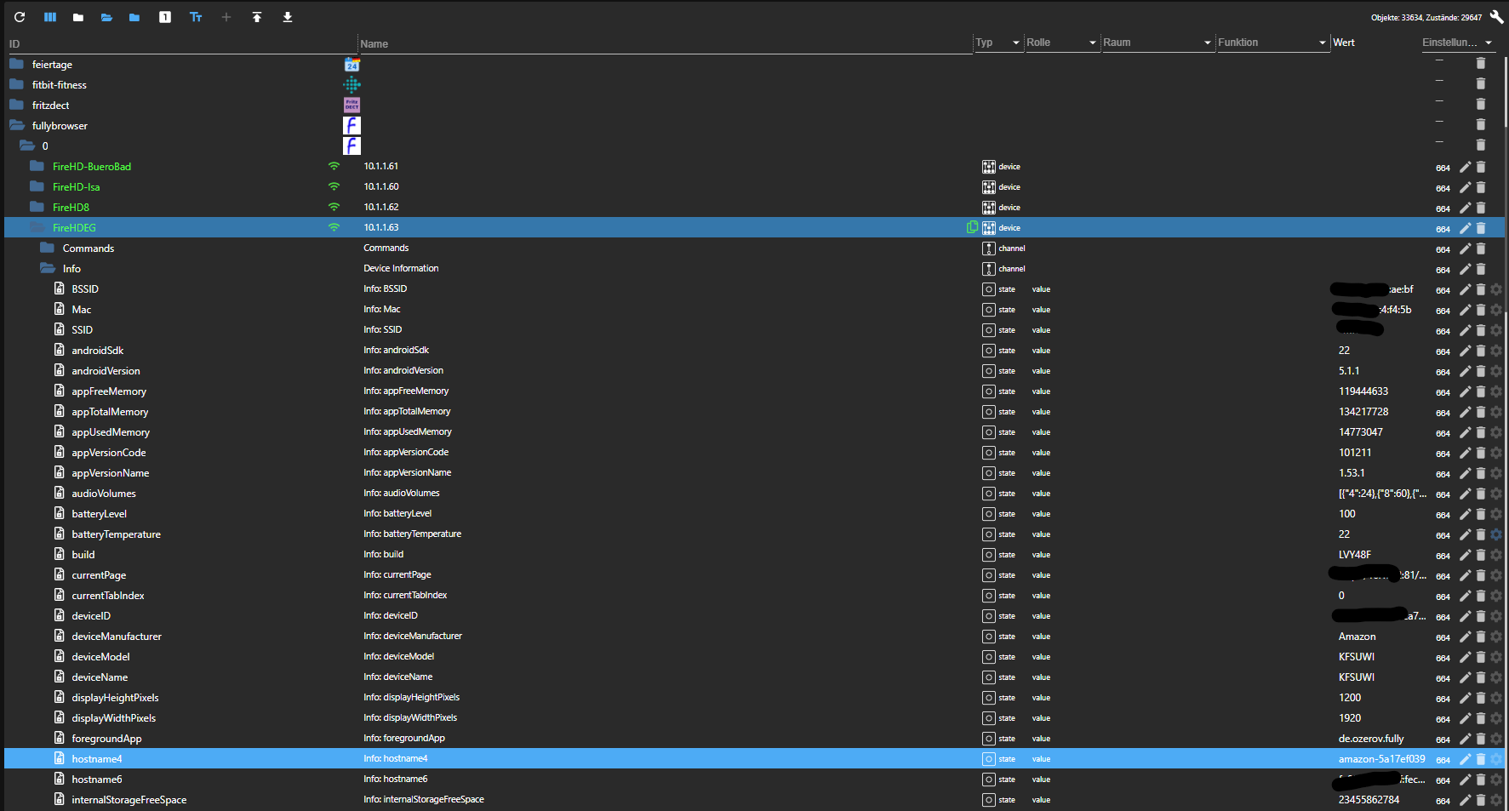
Task: Delete the feiertage adapter objects
Action: [1480, 64]
